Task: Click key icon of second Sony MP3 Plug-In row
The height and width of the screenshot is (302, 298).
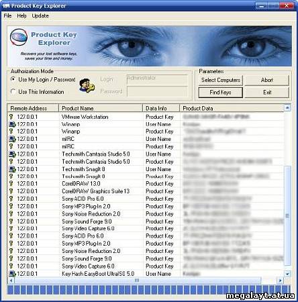Action: [11, 244]
